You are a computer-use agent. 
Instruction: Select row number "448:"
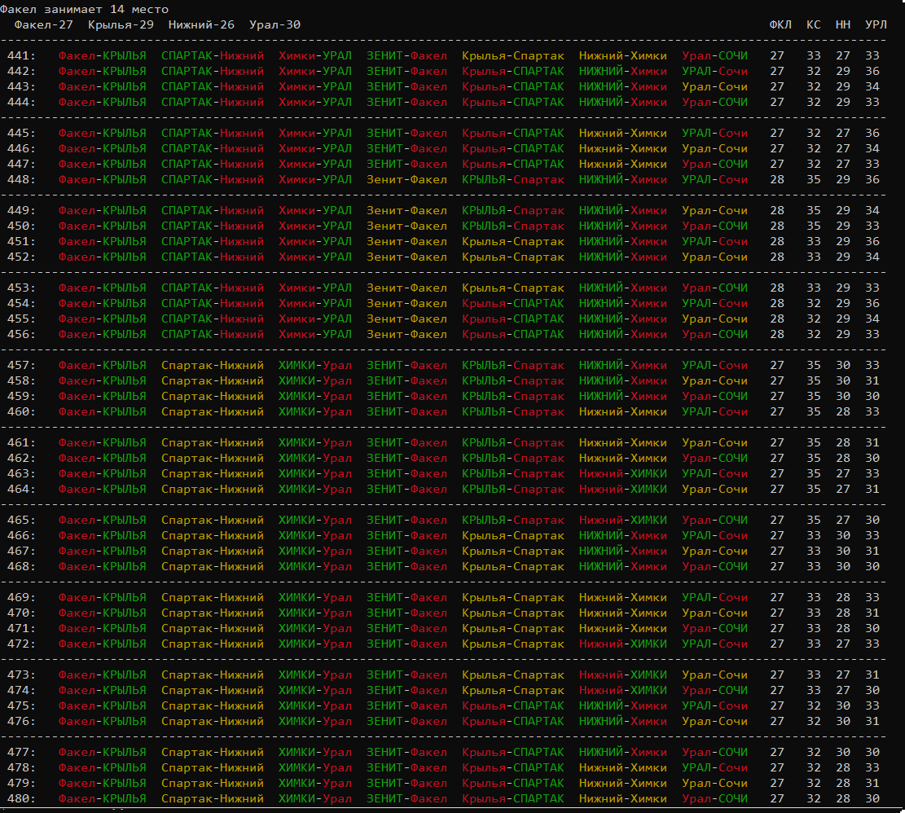click(x=21, y=179)
